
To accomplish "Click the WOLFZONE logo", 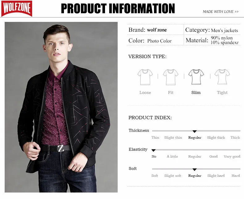I will coord(17,9).
